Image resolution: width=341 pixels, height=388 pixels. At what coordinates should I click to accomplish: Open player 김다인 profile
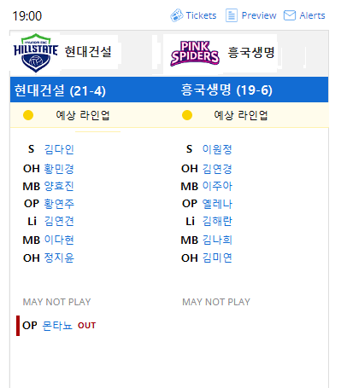tap(59, 149)
